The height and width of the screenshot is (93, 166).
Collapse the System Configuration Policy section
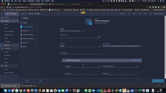(64, 60)
